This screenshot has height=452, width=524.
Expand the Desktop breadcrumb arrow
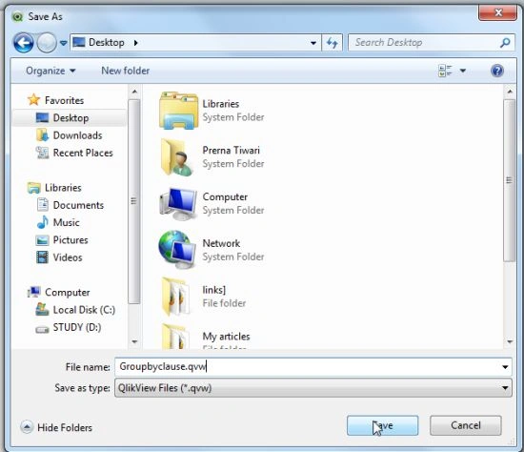pyautogui.click(x=135, y=43)
